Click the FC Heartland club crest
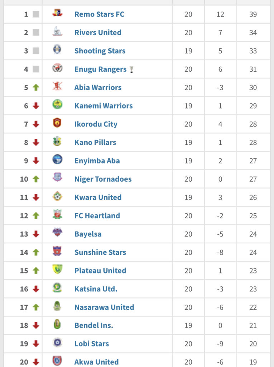Image resolution: width=274 pixels, height=367 pixels. click(57, 215)
